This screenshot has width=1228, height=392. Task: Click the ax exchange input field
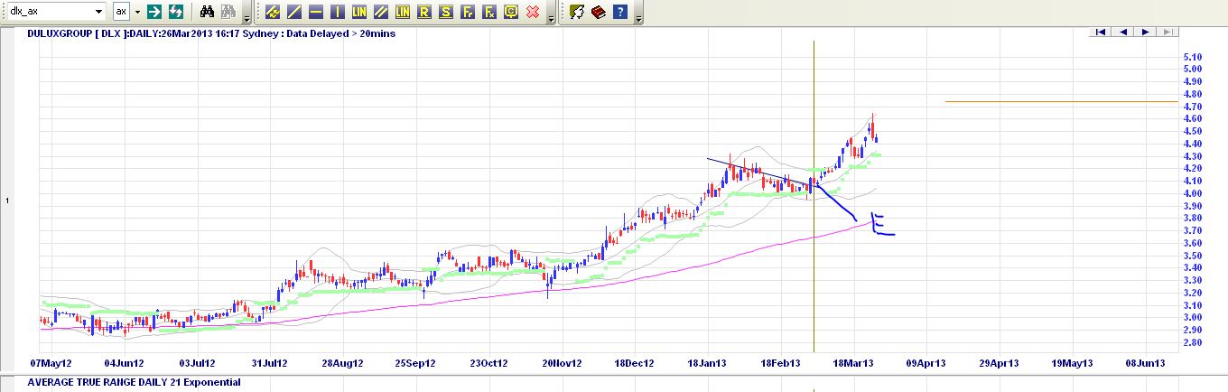coord(122,12)
